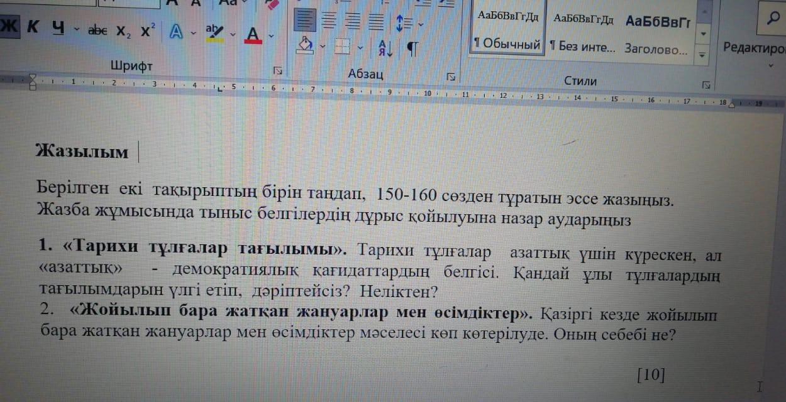Toggle show paragraph marks ¶
This screenshot has height=402, width=786.
(x=412, y=49)
